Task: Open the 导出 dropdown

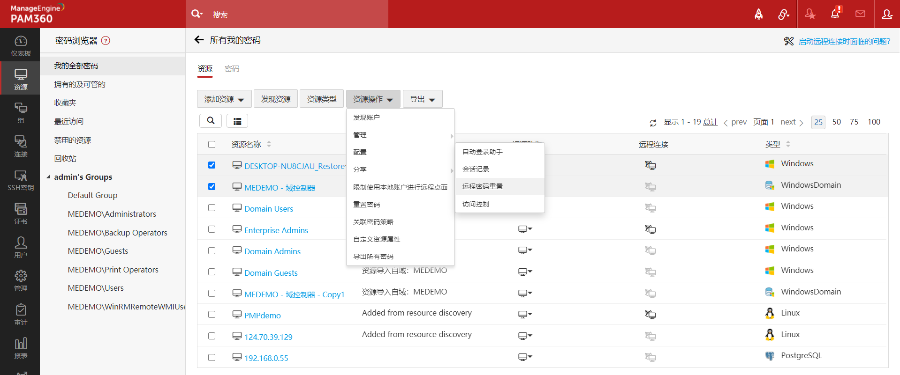Action: pyautogui.click(x=423, y=99)
